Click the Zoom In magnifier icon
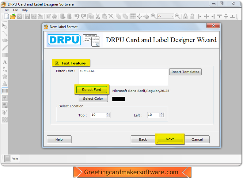Viewport: 243px width, 178px height. point(154,16)
